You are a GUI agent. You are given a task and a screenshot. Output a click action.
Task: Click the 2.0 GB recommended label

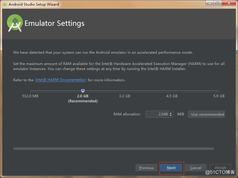click(x=83, y=98)
